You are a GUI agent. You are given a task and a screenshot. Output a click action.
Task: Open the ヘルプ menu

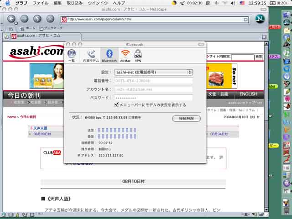[x=119, y=3]
